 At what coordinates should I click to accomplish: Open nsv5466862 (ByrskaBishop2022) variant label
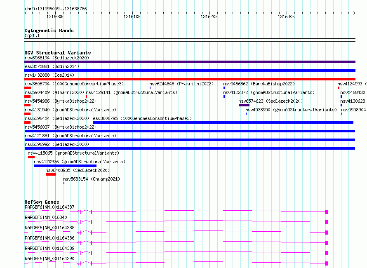pos(259,84)
